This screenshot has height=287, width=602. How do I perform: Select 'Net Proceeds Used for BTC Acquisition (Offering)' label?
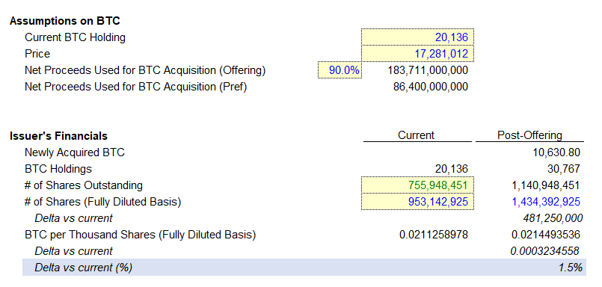coord(145,70)
